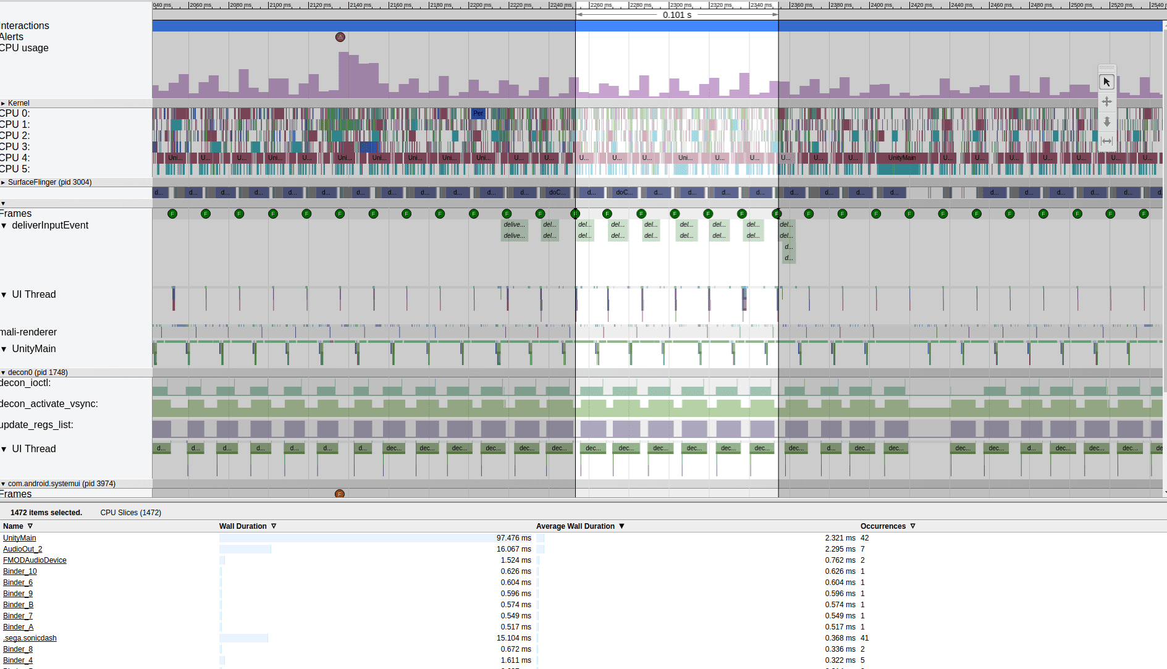Open the UnityMain slice link

tap(20, 538)
